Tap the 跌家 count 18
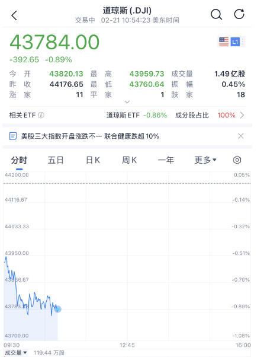The width and height of the screenshot is (267, 357). pos(241,95)
